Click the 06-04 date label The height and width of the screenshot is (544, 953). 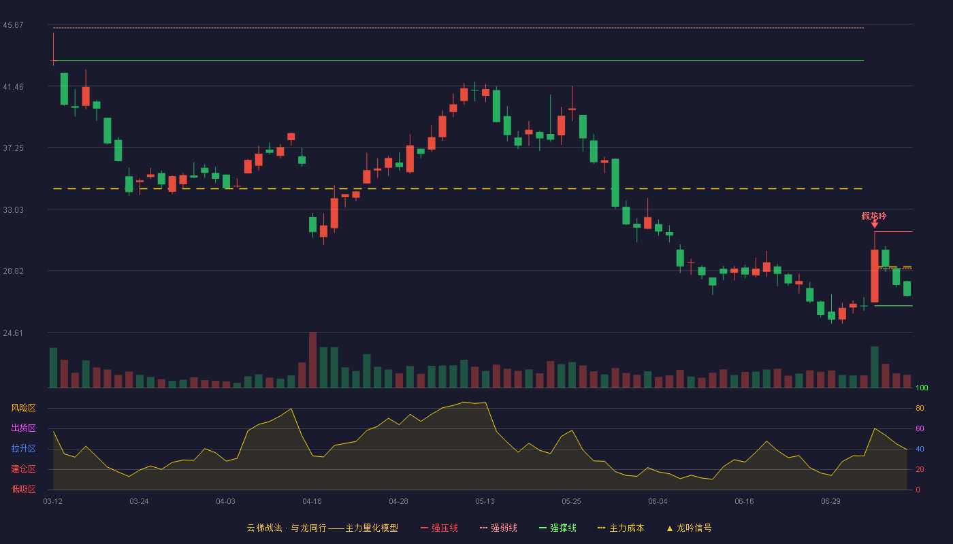pos(658,501)
